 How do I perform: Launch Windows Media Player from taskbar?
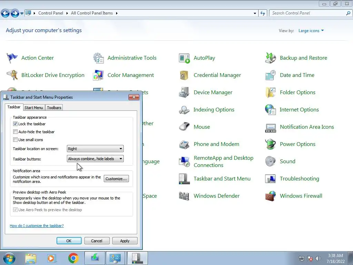[x=51, y=258]
